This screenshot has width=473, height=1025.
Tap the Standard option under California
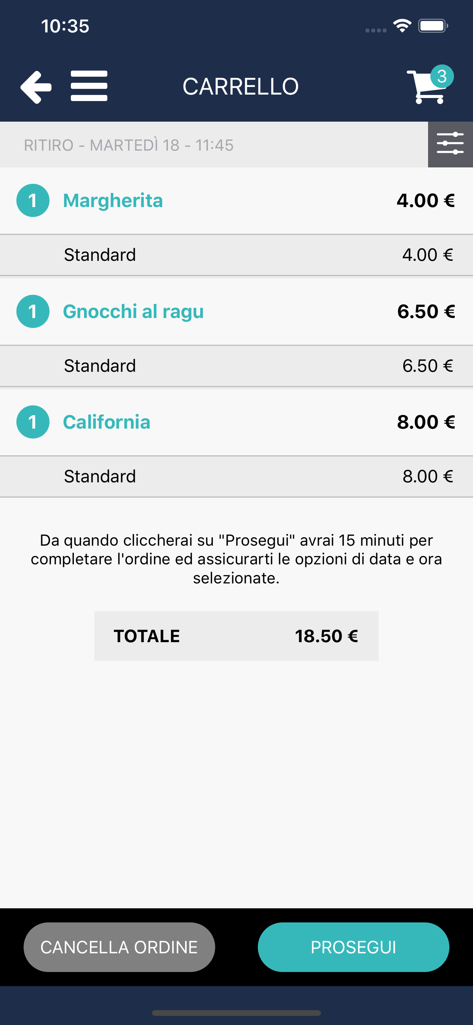[x=100, y=476]
